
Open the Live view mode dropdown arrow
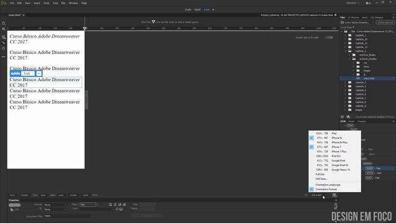coord(213,10)
